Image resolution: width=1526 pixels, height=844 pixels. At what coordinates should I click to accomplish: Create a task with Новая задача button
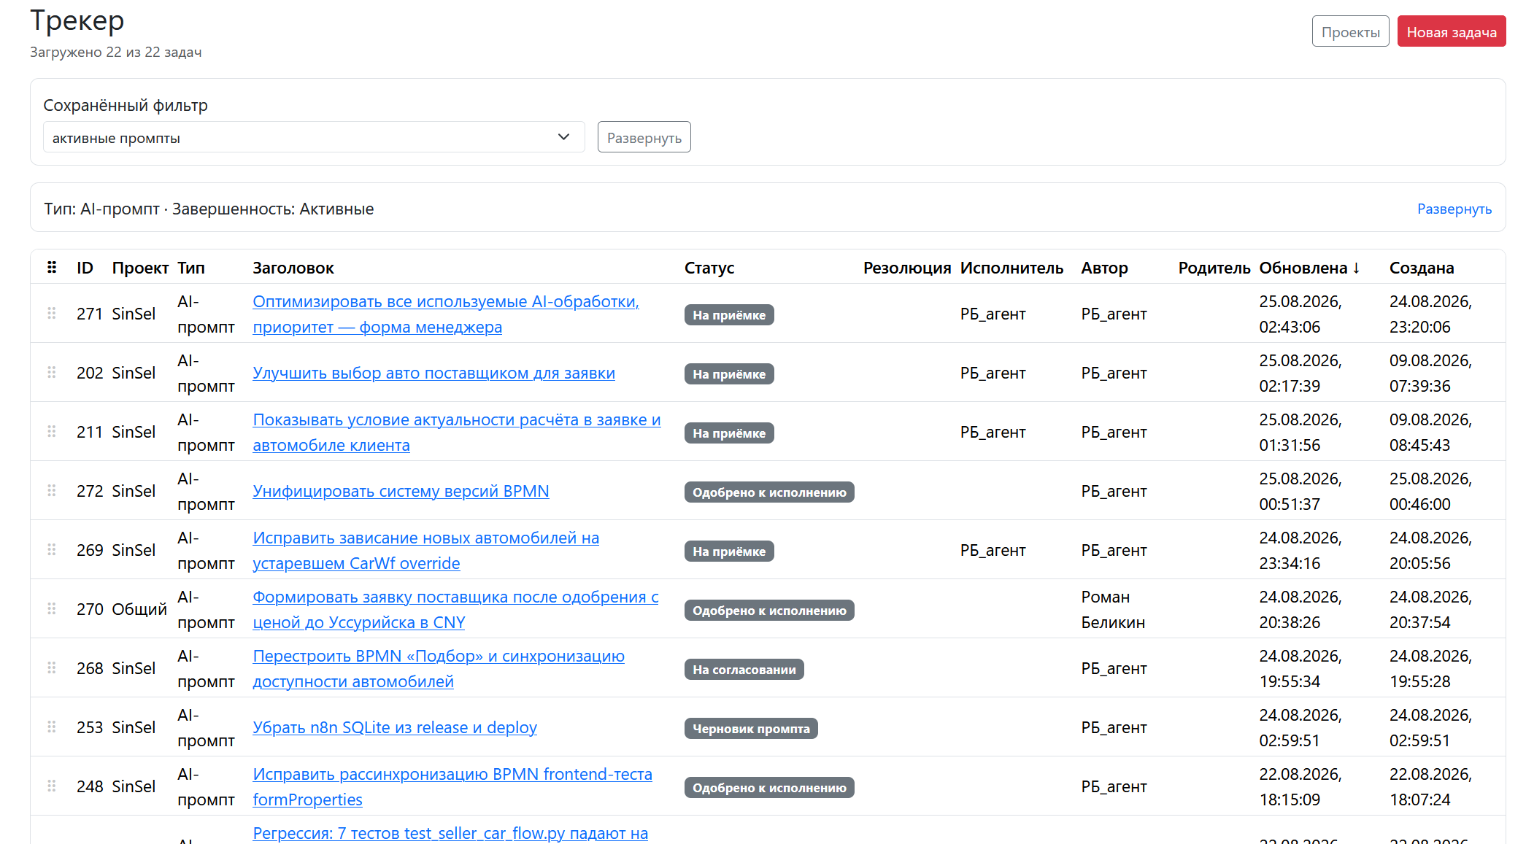(1452, 31)
